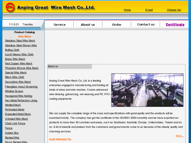This screenshot has height=143, width=191.
Task: Open Red Copper Wire Mesh link
Action: [x=19, y=63]
